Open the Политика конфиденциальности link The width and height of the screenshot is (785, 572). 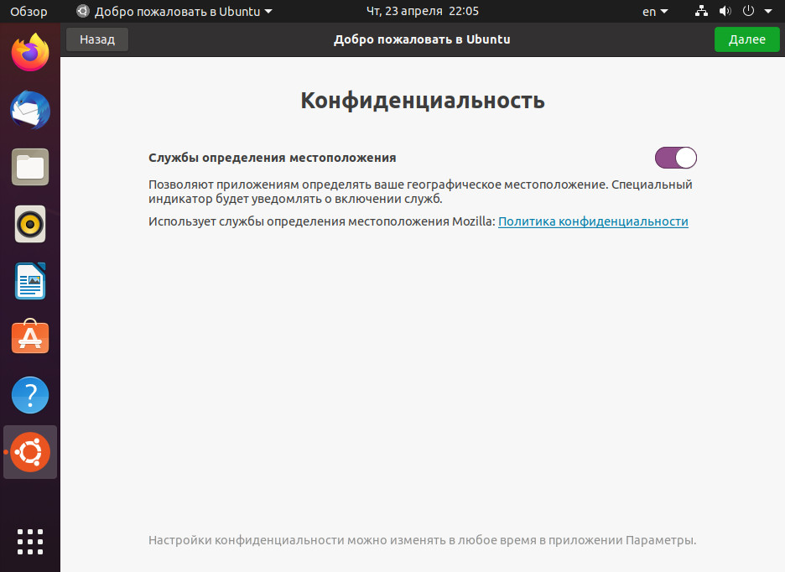(593, 221)
